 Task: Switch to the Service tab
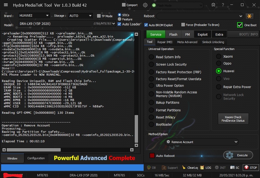click(x=156, y=34)
